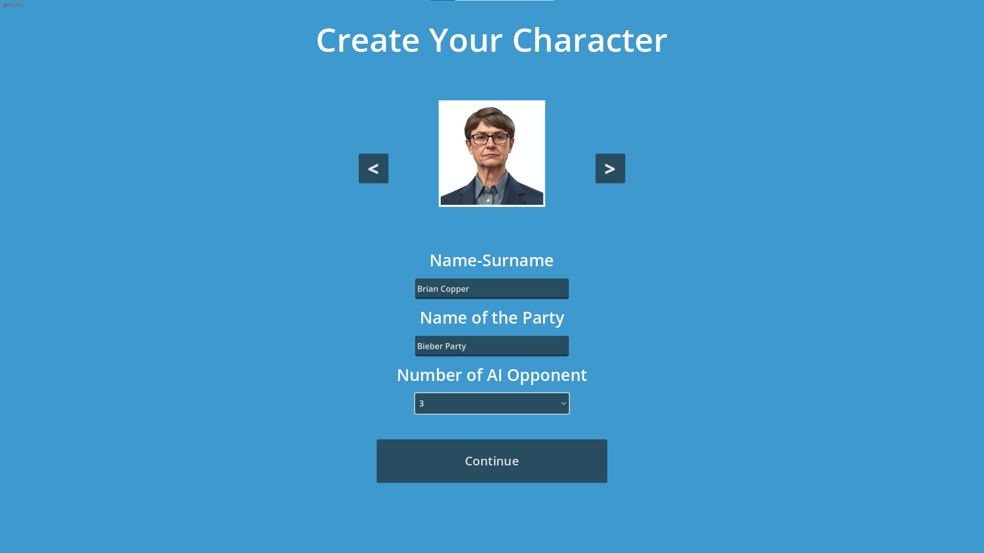Click the character portrait image
This screenshot has width=984, height=553.
[491, 154]
